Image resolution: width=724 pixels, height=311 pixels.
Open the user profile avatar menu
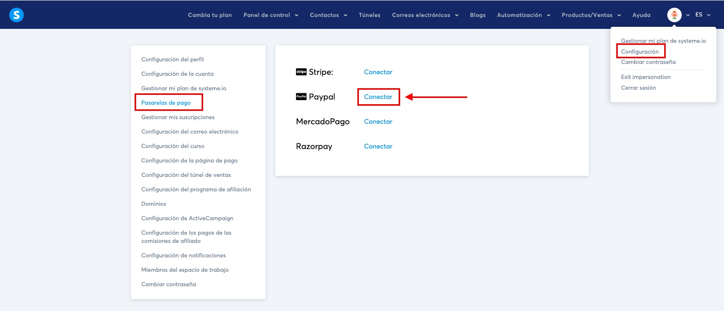tap(676, 14)
